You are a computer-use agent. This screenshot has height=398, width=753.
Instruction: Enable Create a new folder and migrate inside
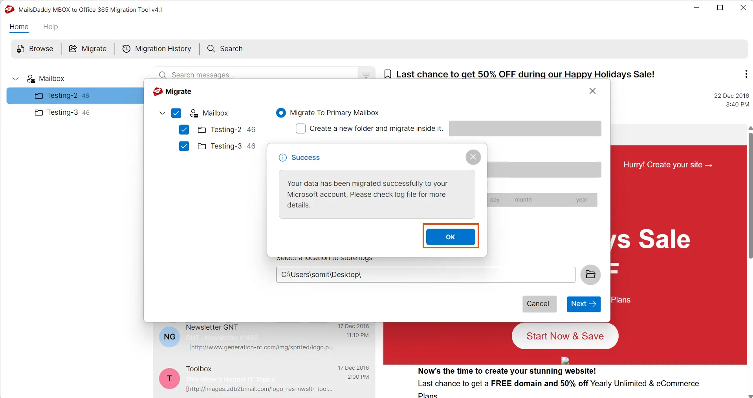301,128
